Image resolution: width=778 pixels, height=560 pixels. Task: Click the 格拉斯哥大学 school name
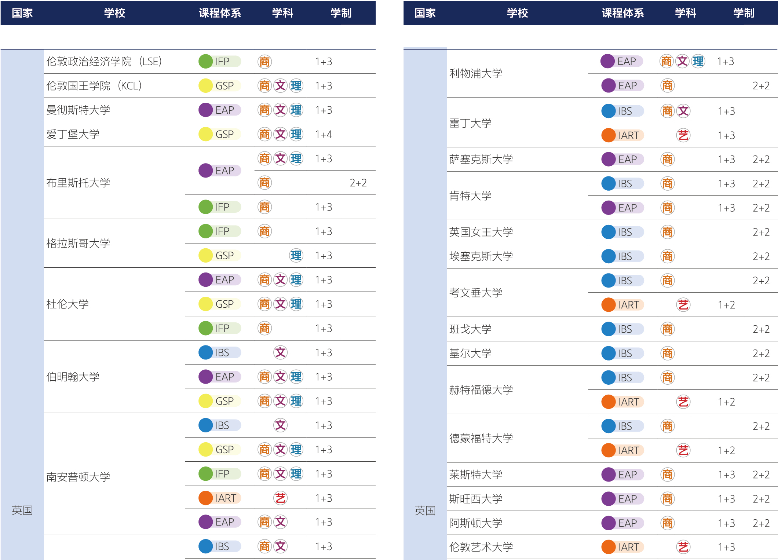click(78, 243)
